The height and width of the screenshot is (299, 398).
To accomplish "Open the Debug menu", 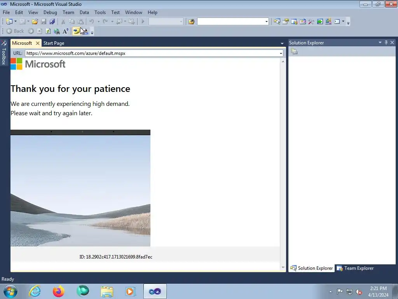I will click(50, 12).
